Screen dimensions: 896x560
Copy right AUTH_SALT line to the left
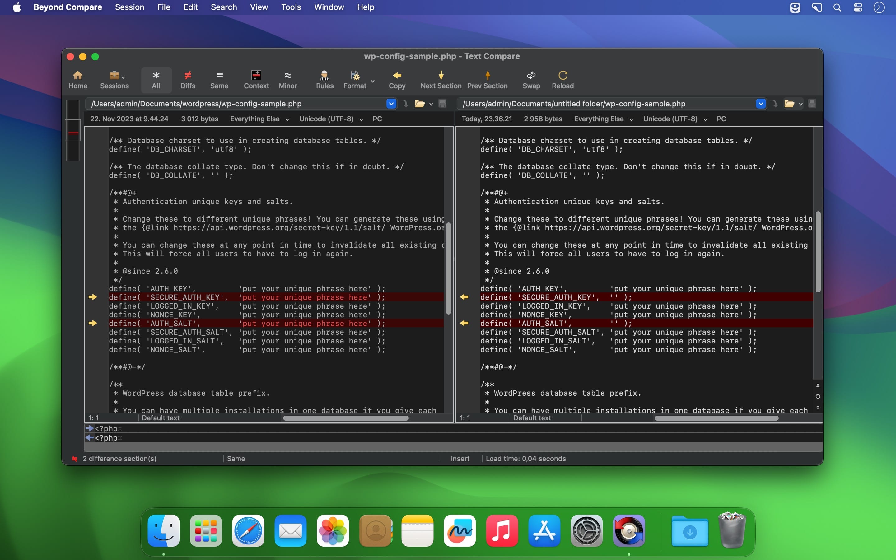[x=464, y=323]
